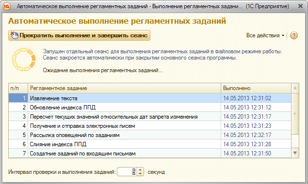Select 'Получение и отправка электронных писем' row
The height and width of the screenshot is (184, 308).
pyautogui.click(x=150, y=126)
